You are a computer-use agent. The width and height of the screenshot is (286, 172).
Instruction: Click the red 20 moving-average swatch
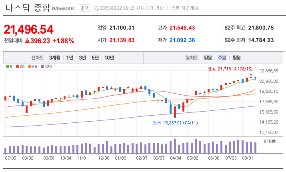17,67
